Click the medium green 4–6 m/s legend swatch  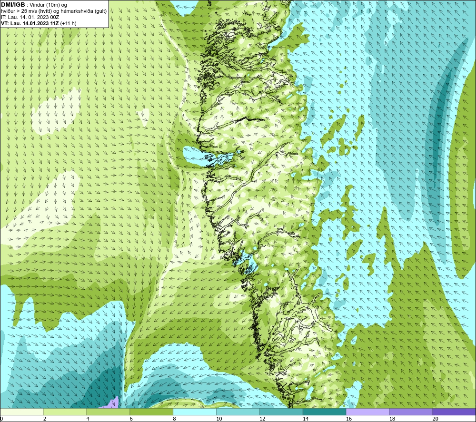tap(108, 412)
